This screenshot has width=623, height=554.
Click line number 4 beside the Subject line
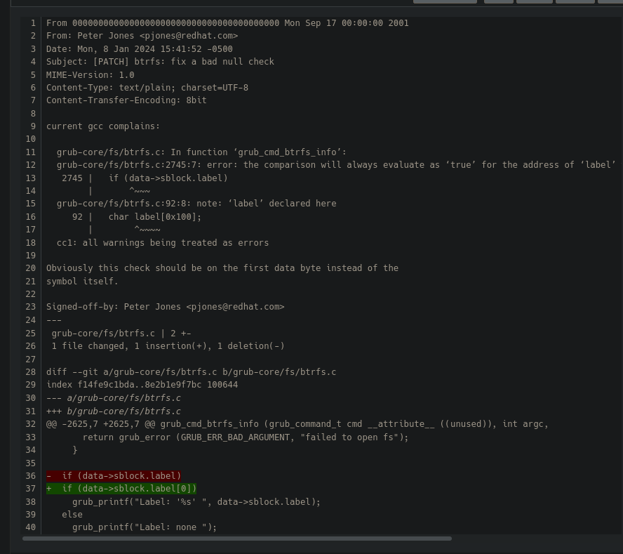(33, 62)
